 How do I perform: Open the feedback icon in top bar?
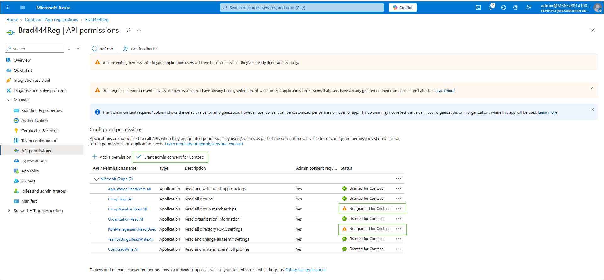[x=528, y=8]
